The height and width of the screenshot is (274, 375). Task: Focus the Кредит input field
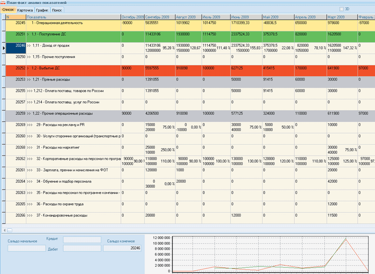tap(82, 240)
